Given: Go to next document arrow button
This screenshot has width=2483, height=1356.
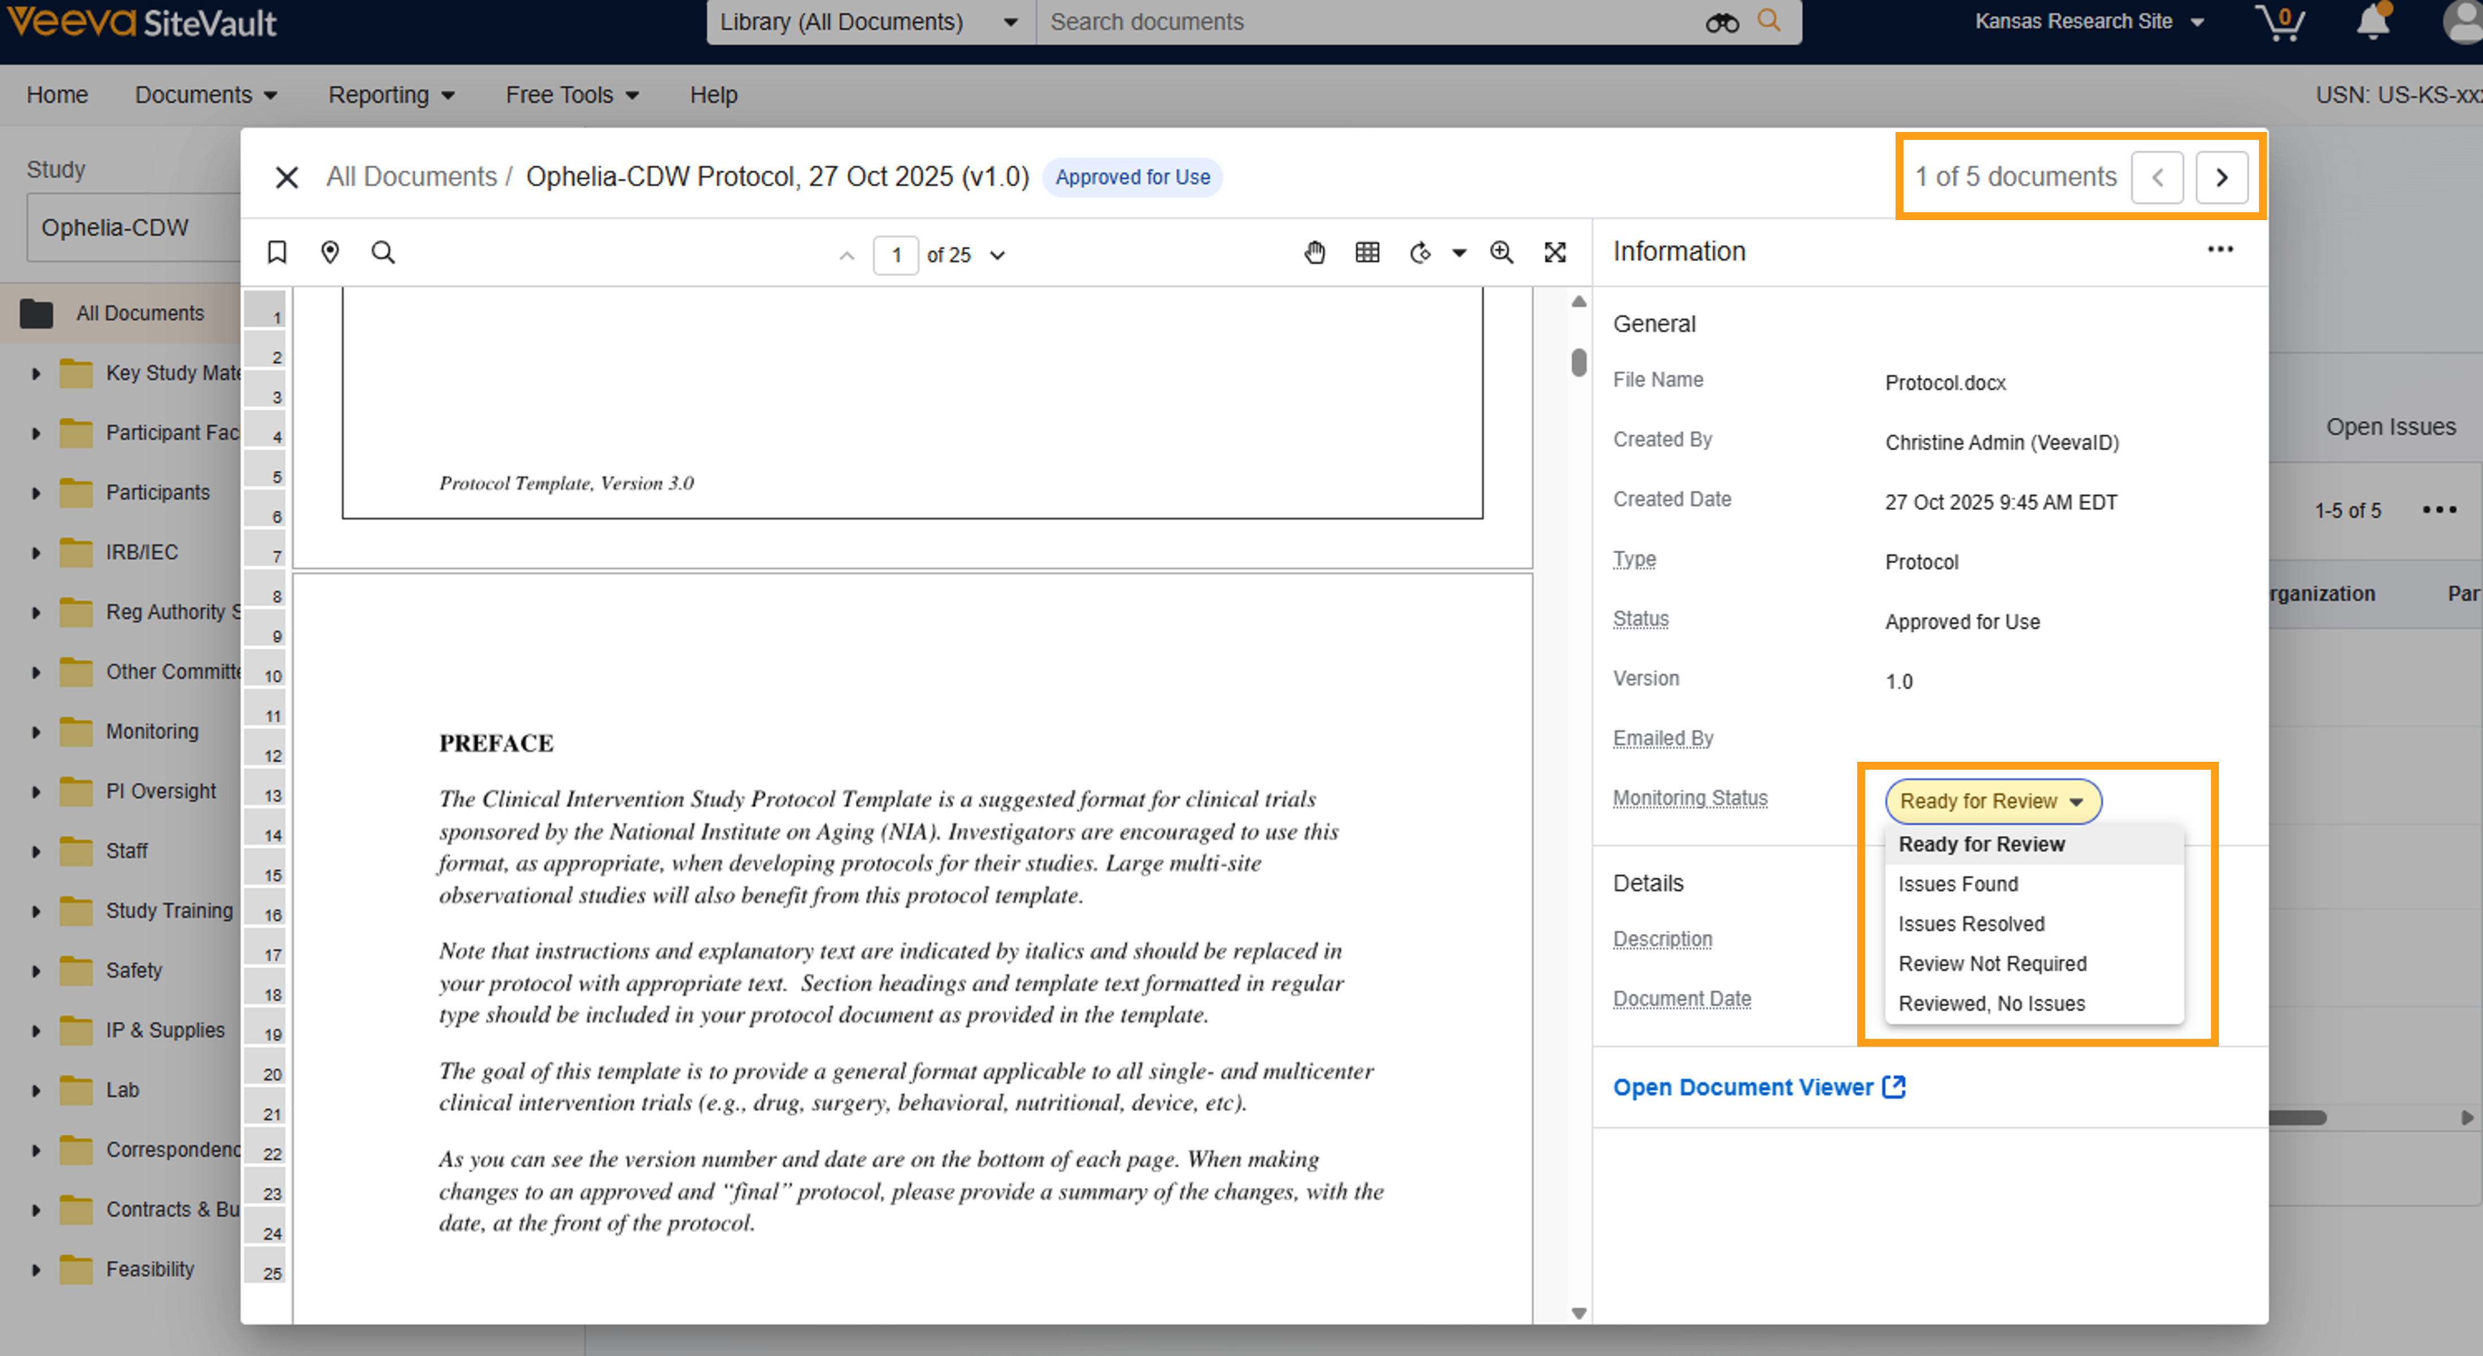Looking at the screenshot, I should click(2221, 177).
